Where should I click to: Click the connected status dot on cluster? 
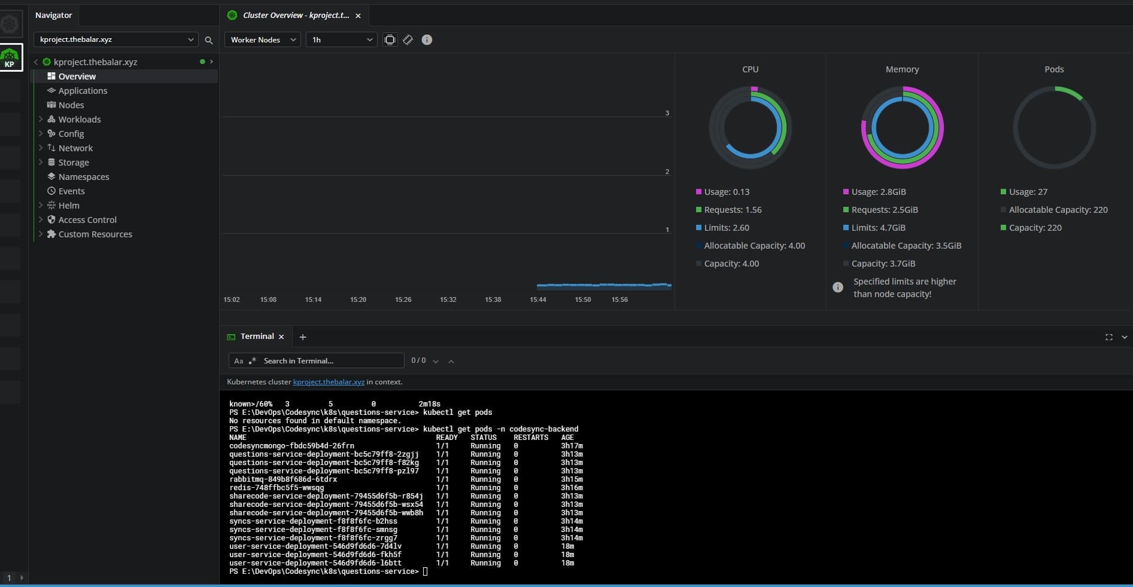click(x=202, y=62)
